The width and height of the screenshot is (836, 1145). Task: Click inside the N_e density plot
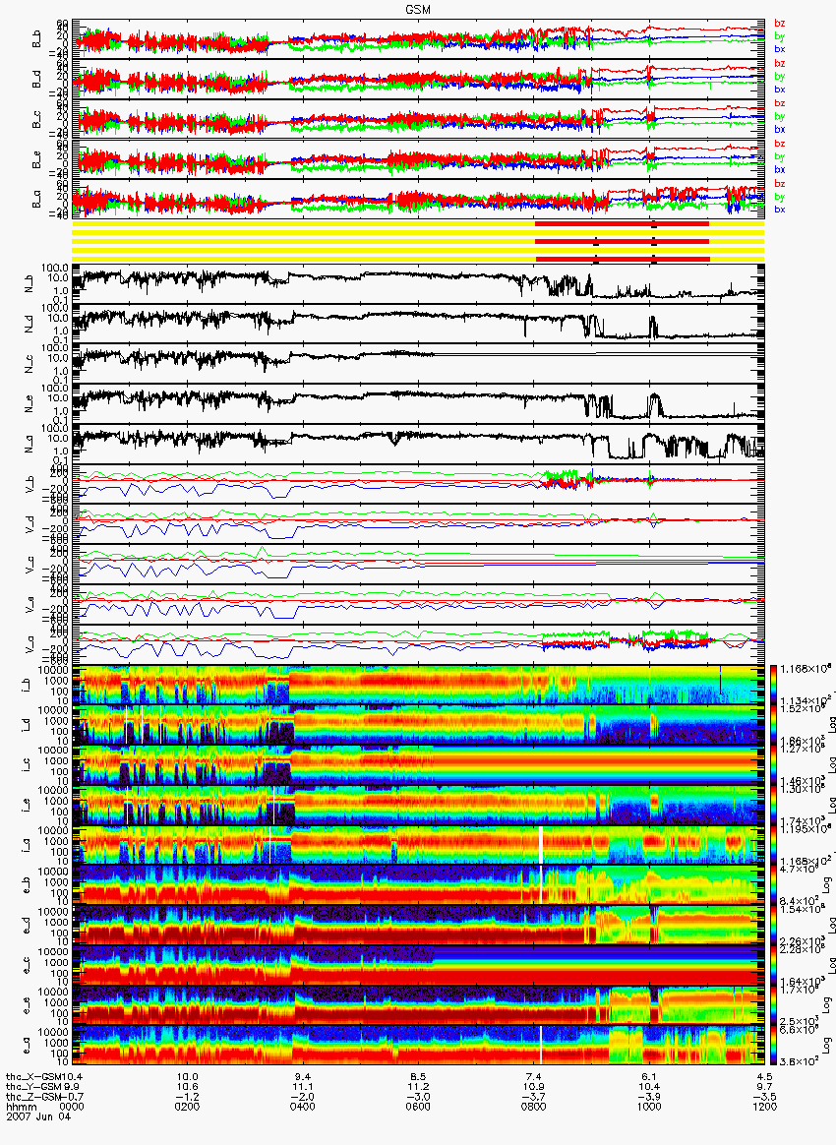(418, 404)
